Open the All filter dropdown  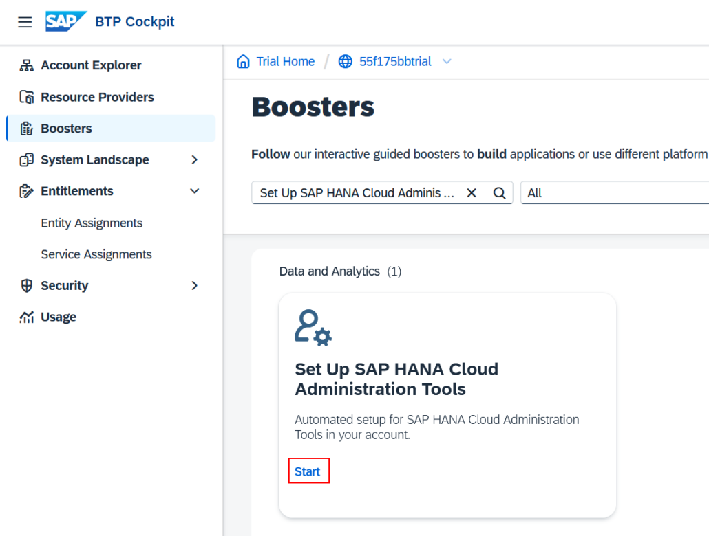(x=615, y=193)
